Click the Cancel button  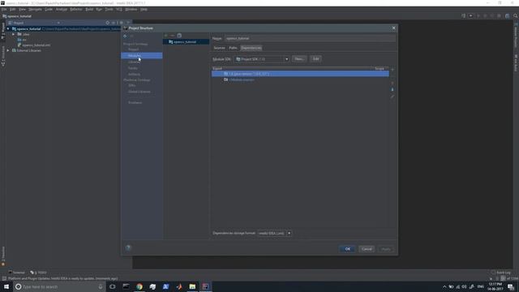coord(367,249)
